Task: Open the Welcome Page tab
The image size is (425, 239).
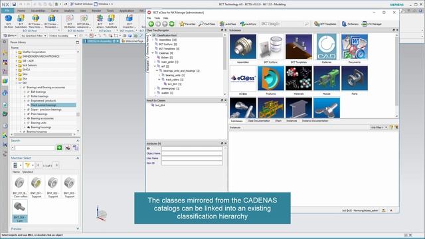Action: 133,41
